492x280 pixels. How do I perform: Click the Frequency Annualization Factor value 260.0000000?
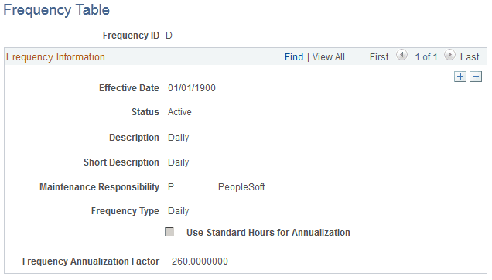coord(200,261)
